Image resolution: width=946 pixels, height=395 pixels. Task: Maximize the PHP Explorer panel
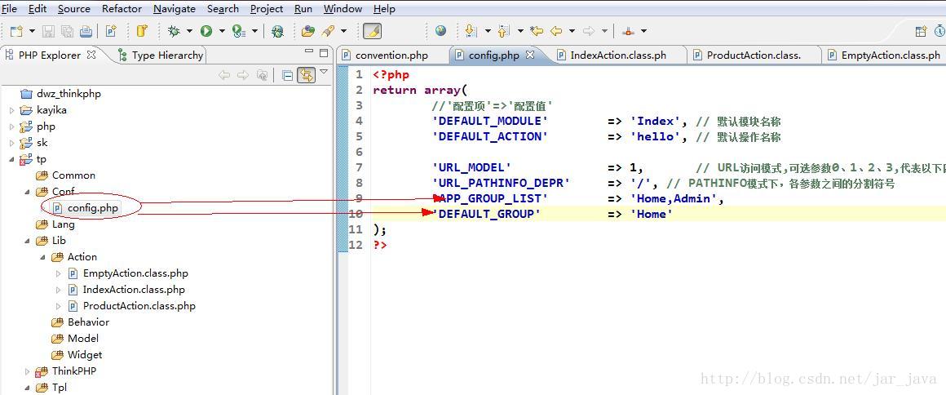tap(324, 52)
